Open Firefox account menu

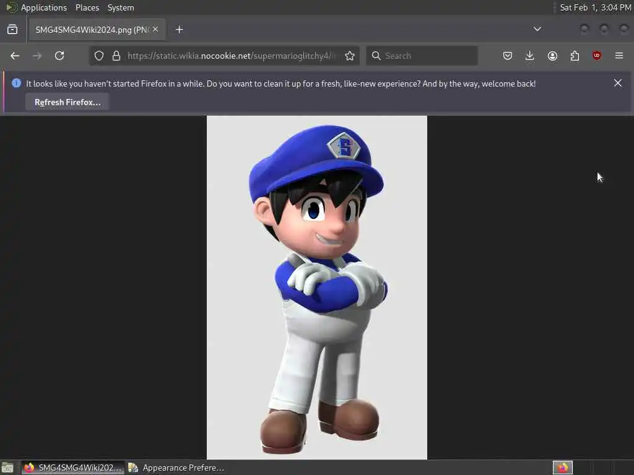552,56
